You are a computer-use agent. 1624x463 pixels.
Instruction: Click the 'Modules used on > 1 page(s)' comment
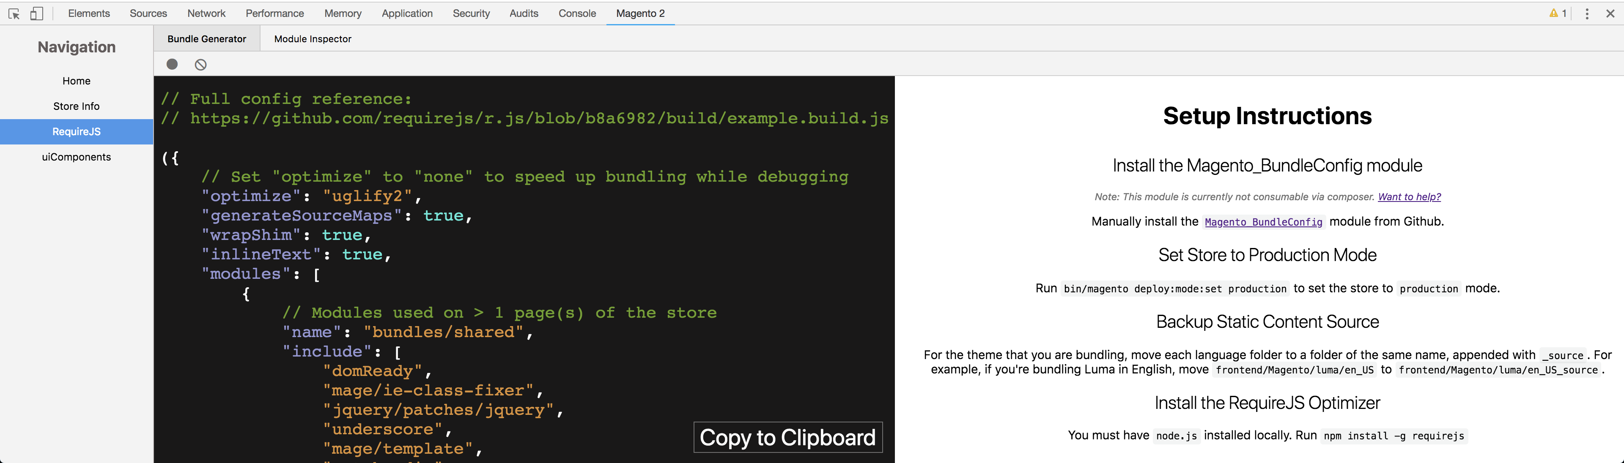499,313
